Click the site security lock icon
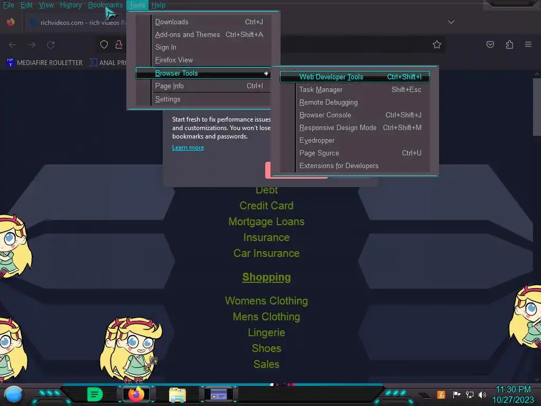Viewport: 541px width, 406px height. tap(119, 44)
